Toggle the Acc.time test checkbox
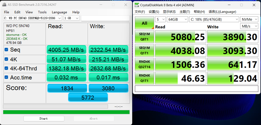261x125 pixels. pos(6,77)
